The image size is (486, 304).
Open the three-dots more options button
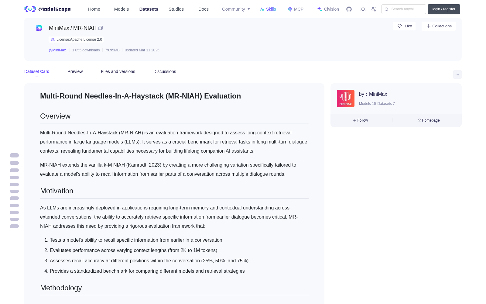457,74
